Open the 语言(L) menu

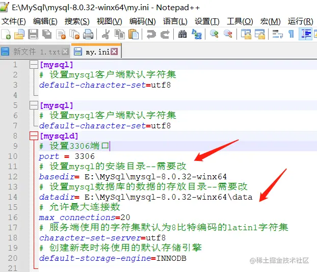click(175, 21)
